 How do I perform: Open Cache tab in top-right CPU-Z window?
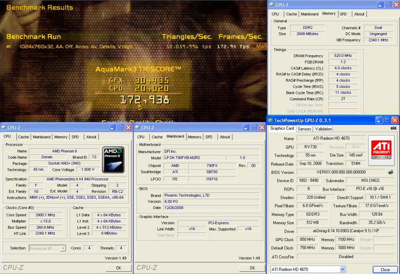(291, 14)
